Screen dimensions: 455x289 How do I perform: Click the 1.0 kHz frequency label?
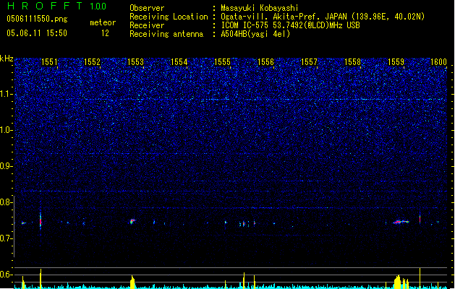point(7,130)
